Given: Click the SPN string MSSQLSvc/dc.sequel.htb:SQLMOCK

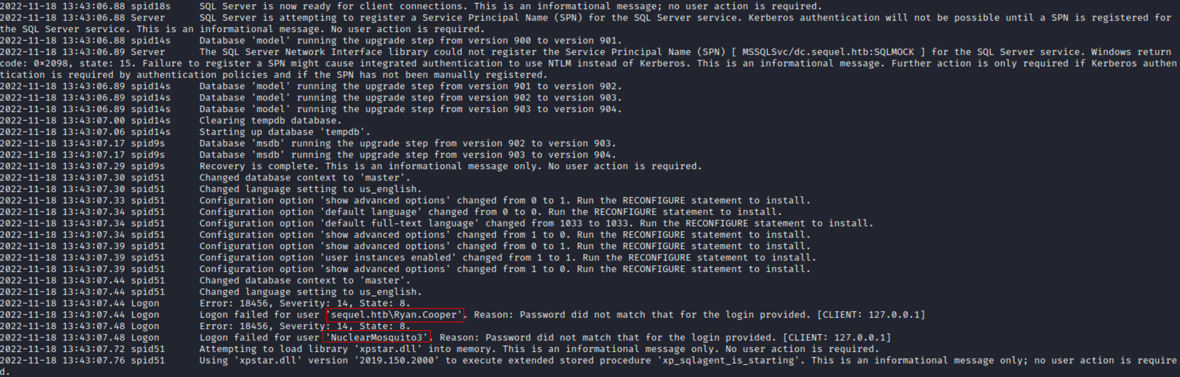Looking at the screenshot, I should (x=828, y=52).
